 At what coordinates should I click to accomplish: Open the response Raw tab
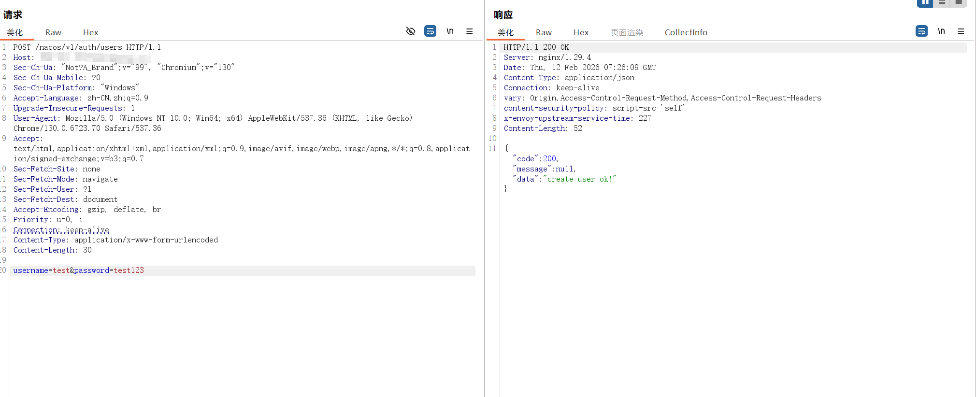coord(544,32)
